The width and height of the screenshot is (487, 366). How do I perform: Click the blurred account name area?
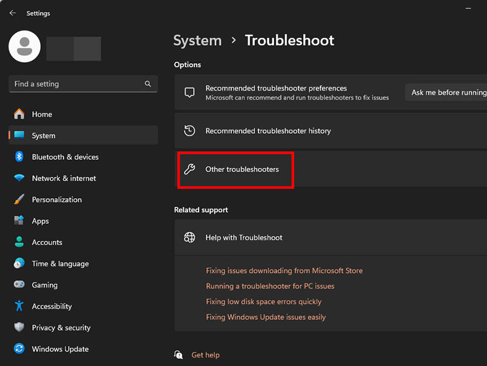click(x=74, y=49)
